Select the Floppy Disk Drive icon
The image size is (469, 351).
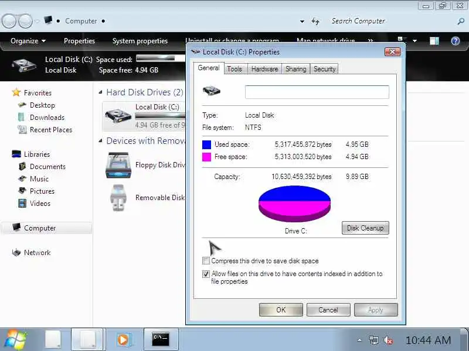[x=118, y=165]
